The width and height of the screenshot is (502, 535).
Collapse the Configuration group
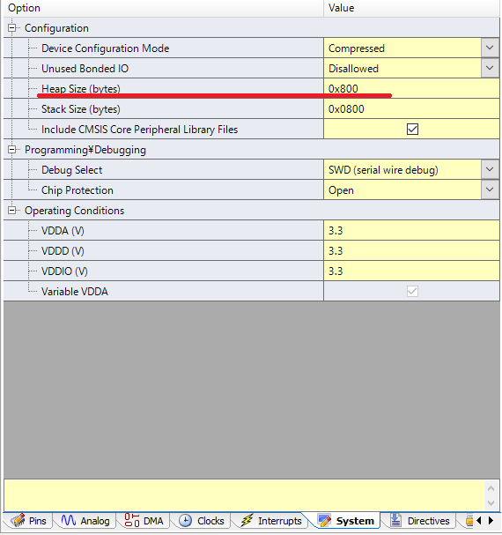pyautogui.click(x=12, y=28)
